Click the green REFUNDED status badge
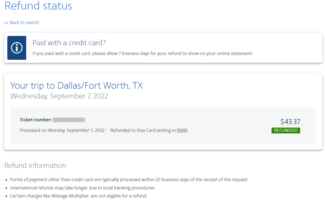 point(286,130)
